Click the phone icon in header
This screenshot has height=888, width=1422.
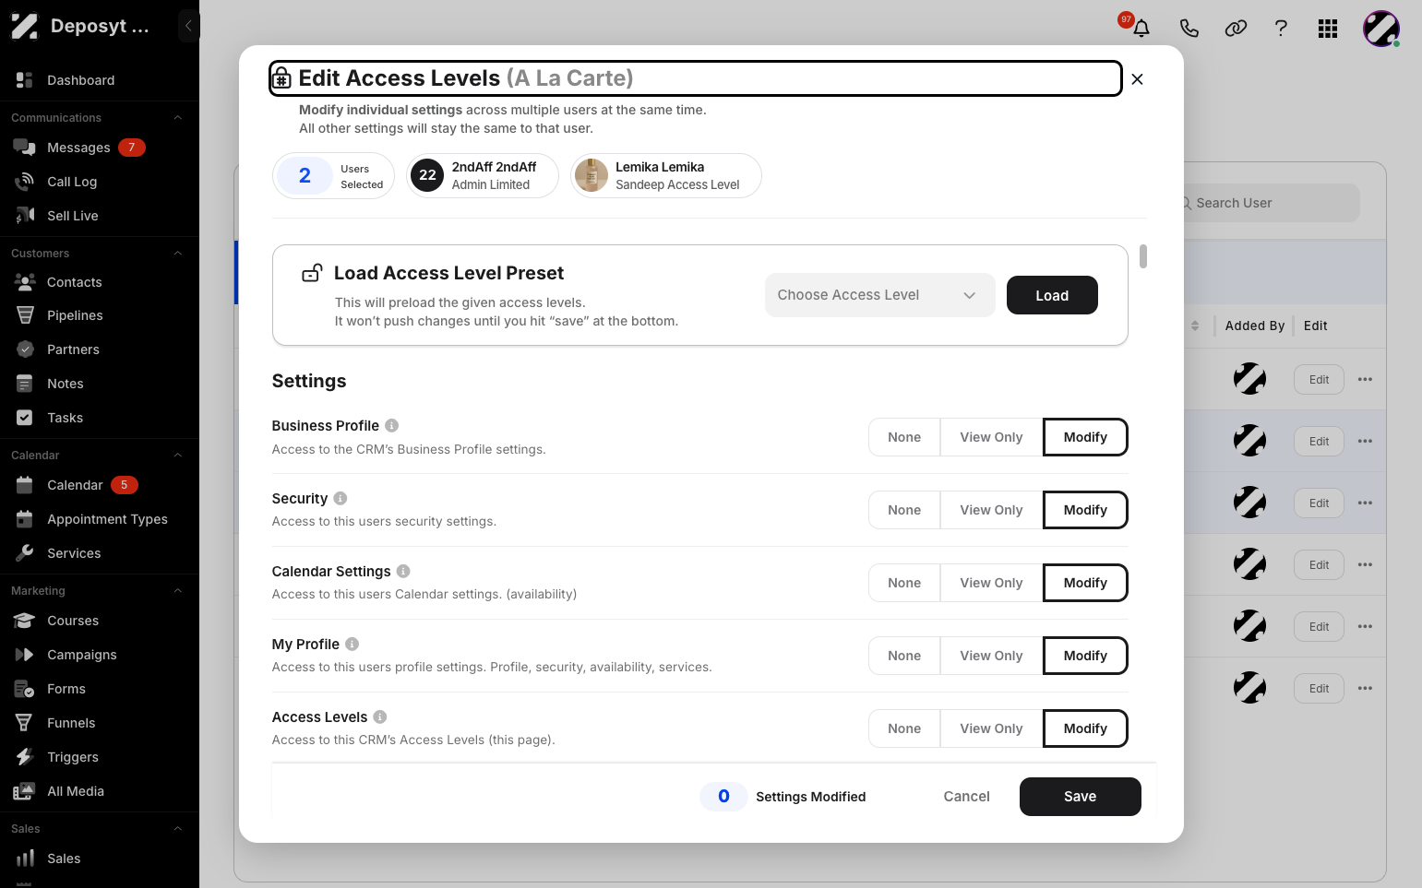pos(1189,29)
